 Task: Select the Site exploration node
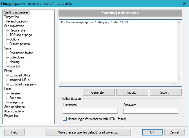[x=14, y=26]
